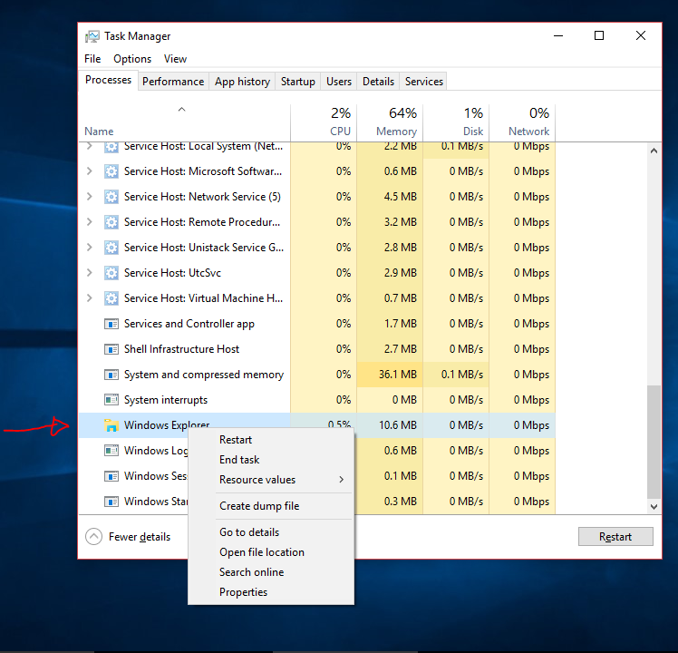Screen dimensions: 678x653
Task: Click the Shell Infrastructure Host icon
Action: click(x=111, y=349)
